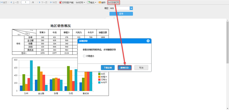Click the 张珊 chart axis label
This screenshot has width=229, height=110.
tap(56, 94)
